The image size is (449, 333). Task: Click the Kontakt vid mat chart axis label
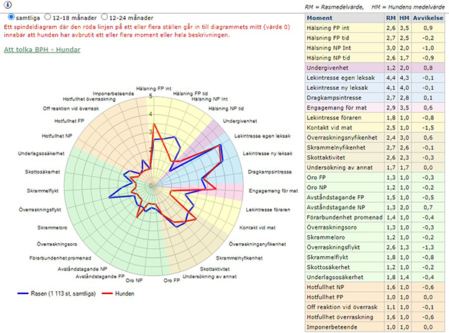(258, 228)
